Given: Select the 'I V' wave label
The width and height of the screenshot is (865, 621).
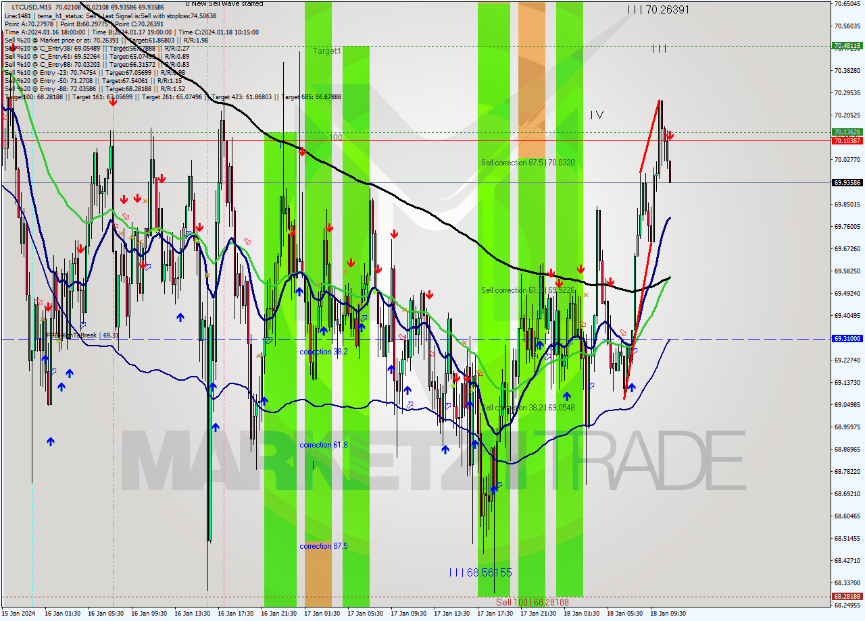Looking at the screenshot, I should (x=597, y=115).
